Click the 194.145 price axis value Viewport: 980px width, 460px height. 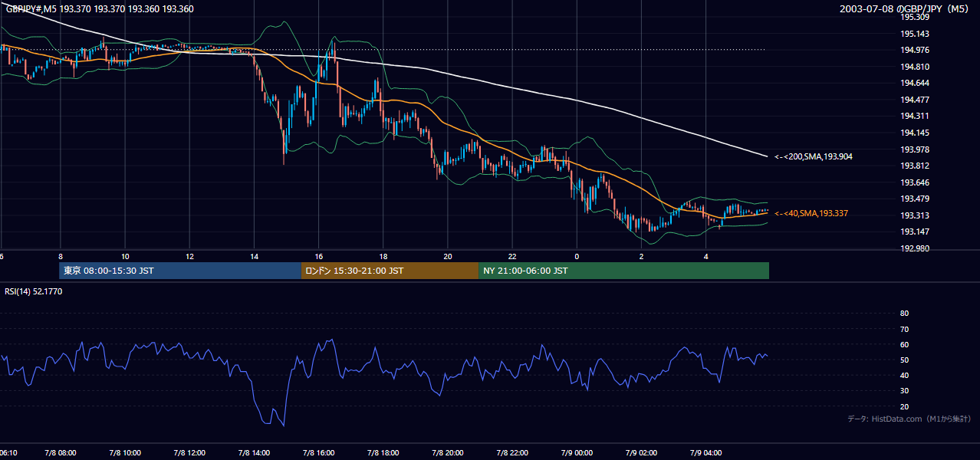point(915,133)
